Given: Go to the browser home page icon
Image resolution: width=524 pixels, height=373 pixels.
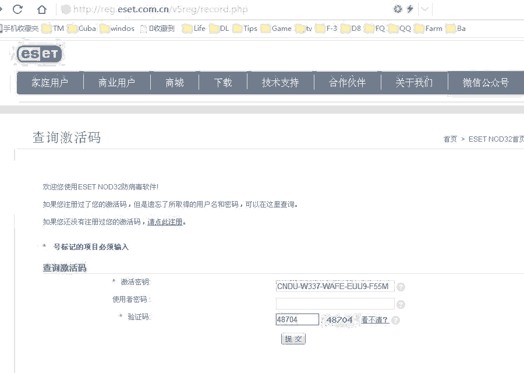Looking at the screenshot, I should point(42,9).
